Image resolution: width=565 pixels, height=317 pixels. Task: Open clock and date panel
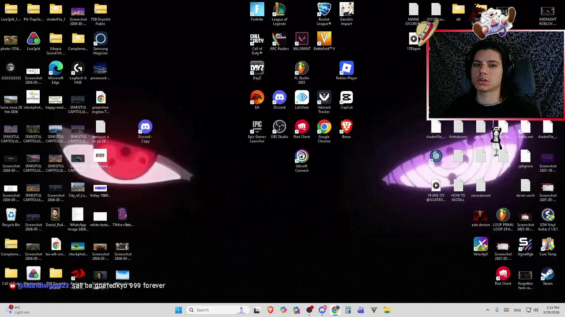coord(552,310)
